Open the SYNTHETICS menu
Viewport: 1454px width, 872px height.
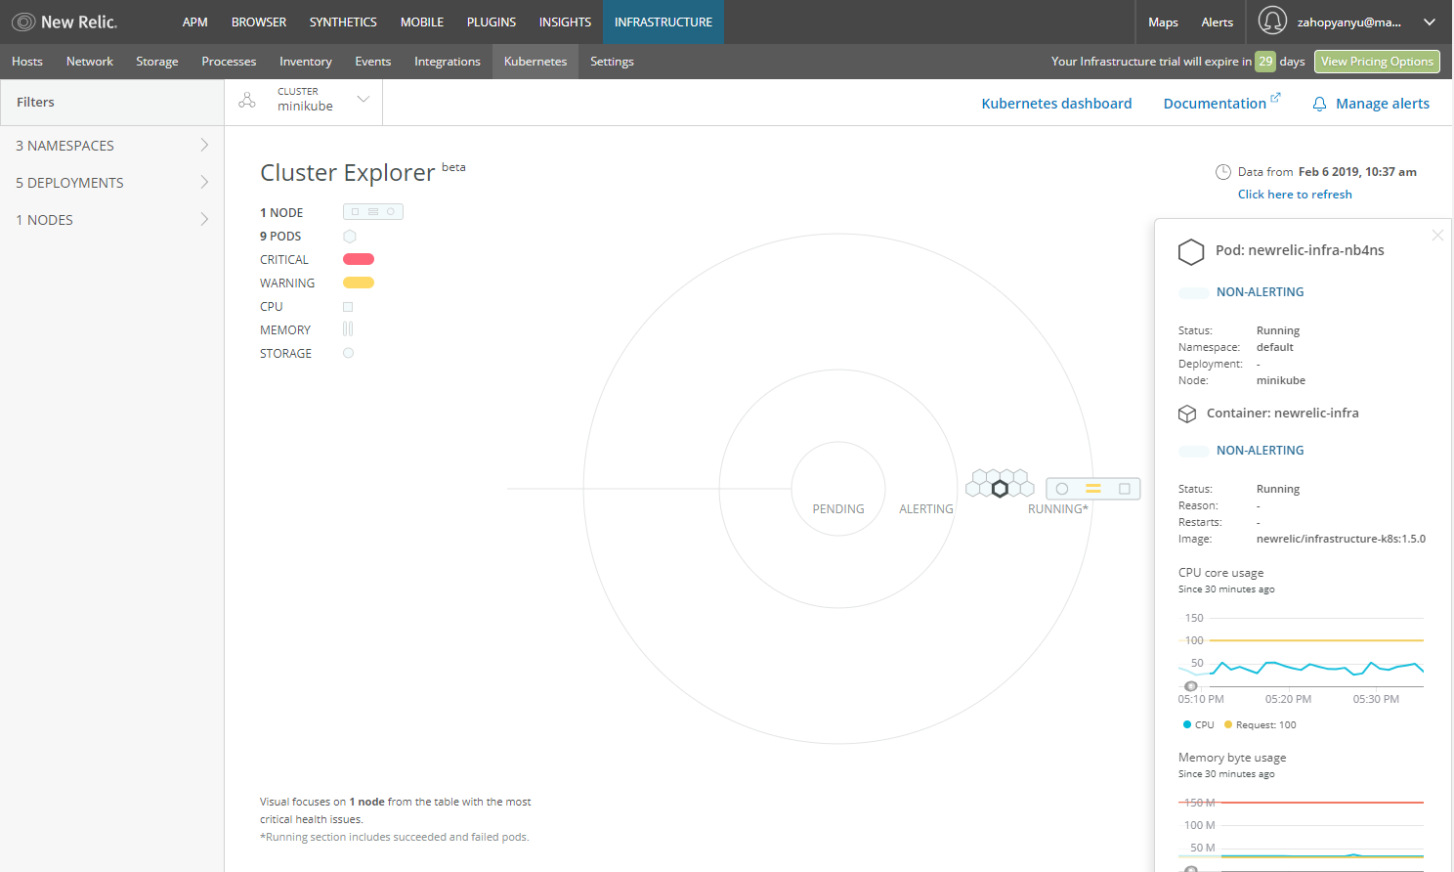pyautogui.click(x=343, y=22)
